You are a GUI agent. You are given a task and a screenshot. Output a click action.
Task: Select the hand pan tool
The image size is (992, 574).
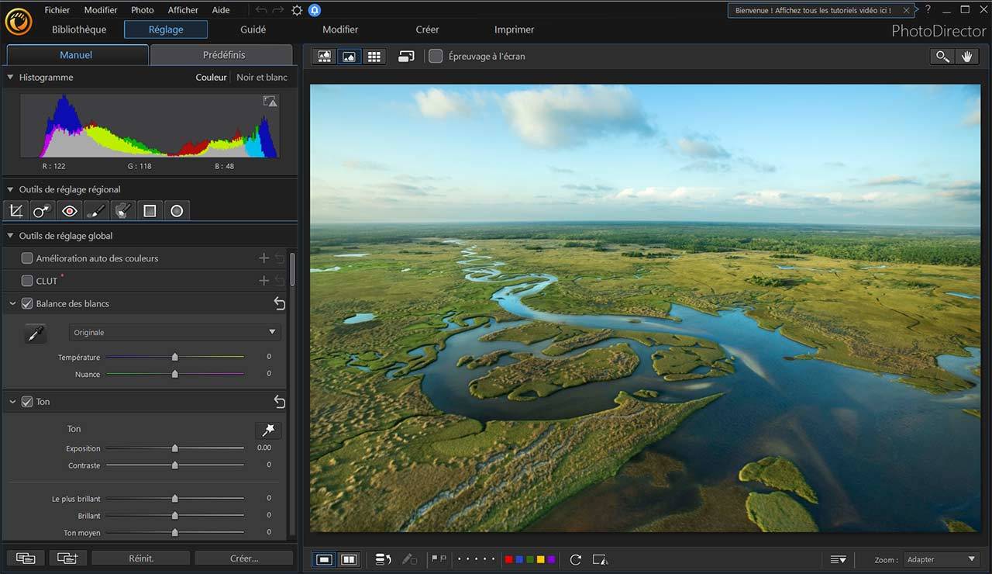pyautogui.click(x=966, y=57)
